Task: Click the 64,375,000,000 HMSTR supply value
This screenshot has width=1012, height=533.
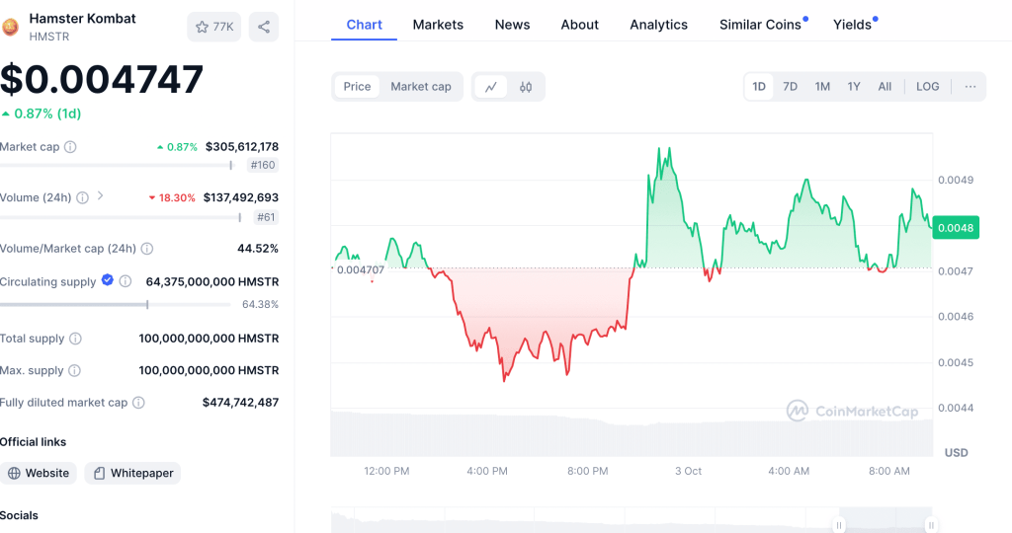Action: 212,281
